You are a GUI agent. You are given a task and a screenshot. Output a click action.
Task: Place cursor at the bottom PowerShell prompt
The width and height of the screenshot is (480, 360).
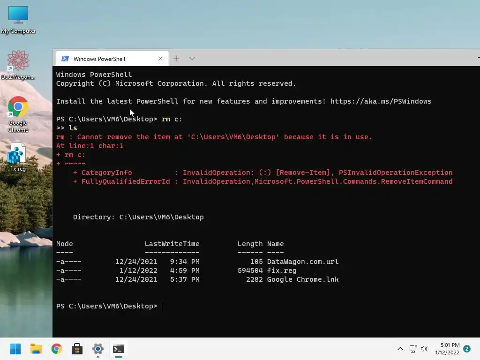(162, 306)
